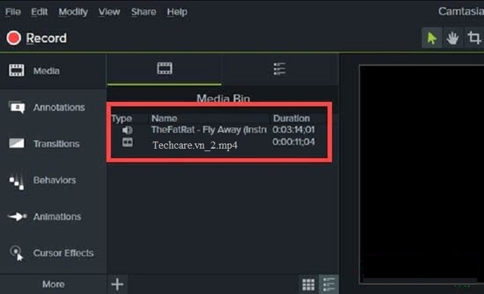Open the Behaviors panel
Image resolution: width=484 pixels, height=294 pixels.
[x=53, y=181]
